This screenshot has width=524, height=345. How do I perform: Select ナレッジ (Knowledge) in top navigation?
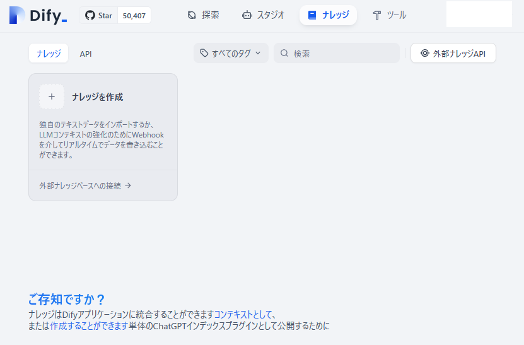(x=328, y=15)
